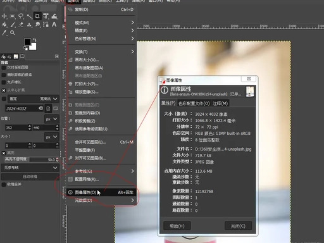Click the Auto Shrink button

(30, 177)
